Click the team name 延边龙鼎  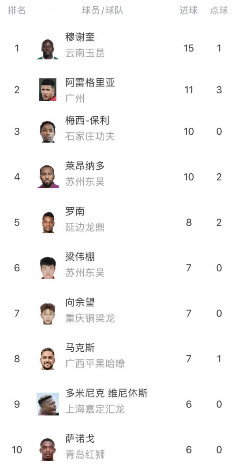pos(85,227)
